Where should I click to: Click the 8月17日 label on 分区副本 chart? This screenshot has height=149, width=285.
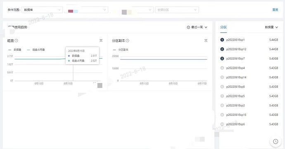pyautogui.click(x=202, y=84)
